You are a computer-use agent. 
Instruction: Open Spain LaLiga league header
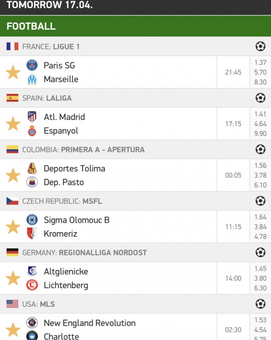[x=47, y=98]
